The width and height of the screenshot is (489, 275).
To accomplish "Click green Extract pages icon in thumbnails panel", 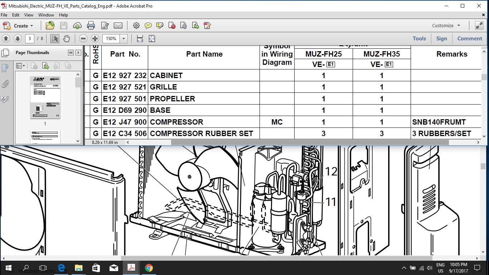I will click(x=45, y=66).
